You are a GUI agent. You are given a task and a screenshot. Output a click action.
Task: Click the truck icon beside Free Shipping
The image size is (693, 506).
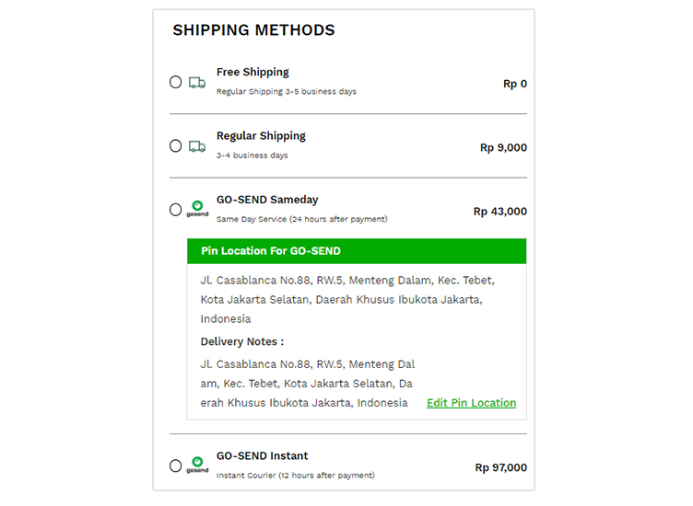coord(197,83)
